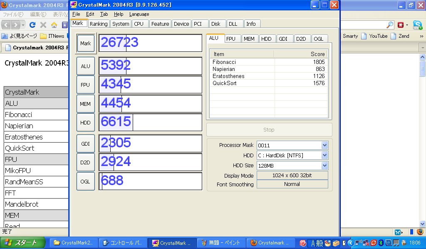Expand hidden system tray icons arrow
Viewport: 426px width, 249px height.
(350, 243)
